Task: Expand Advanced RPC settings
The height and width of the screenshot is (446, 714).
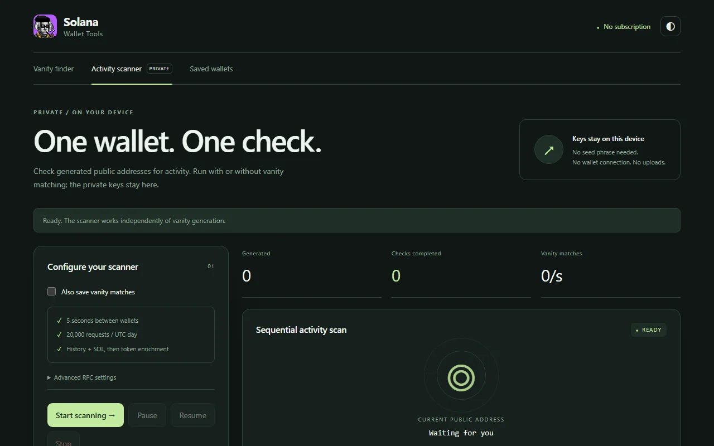Action: click(x=82, y=377)
